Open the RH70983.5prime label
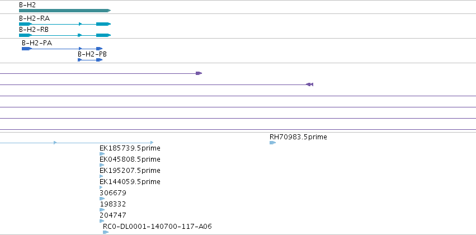 pyautogui.click(x=298, y=137)
